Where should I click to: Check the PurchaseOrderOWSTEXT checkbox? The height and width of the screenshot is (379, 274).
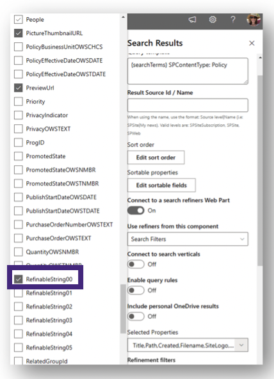point(19,238)
